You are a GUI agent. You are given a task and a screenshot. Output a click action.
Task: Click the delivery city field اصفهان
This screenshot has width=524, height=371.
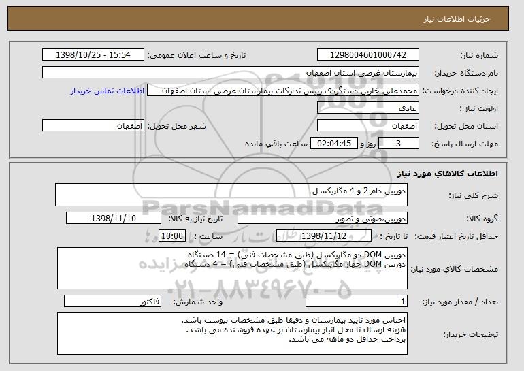click(93, 126)
